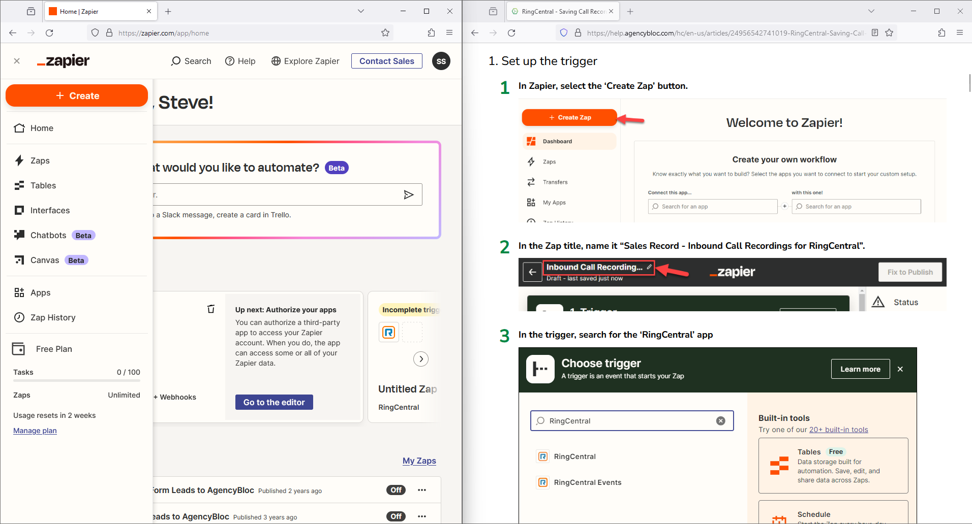Open extensions in the Zapier browser window
Image resolution: width=972 pixels, height=524 pixels.
(x=431, y=32)
